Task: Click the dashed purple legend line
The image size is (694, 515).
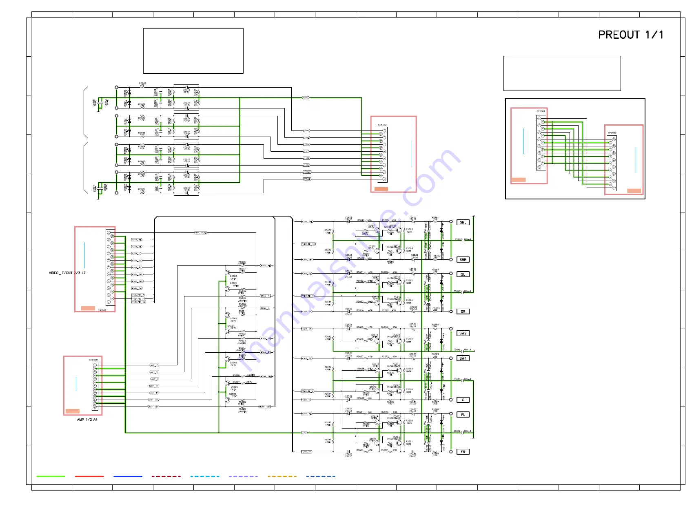Action: click(x=243, y=476)
